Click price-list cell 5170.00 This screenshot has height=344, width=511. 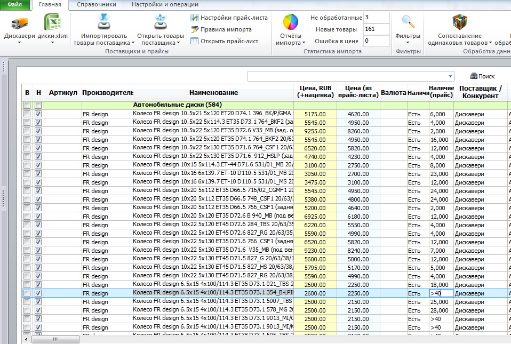tap(358, 268)
